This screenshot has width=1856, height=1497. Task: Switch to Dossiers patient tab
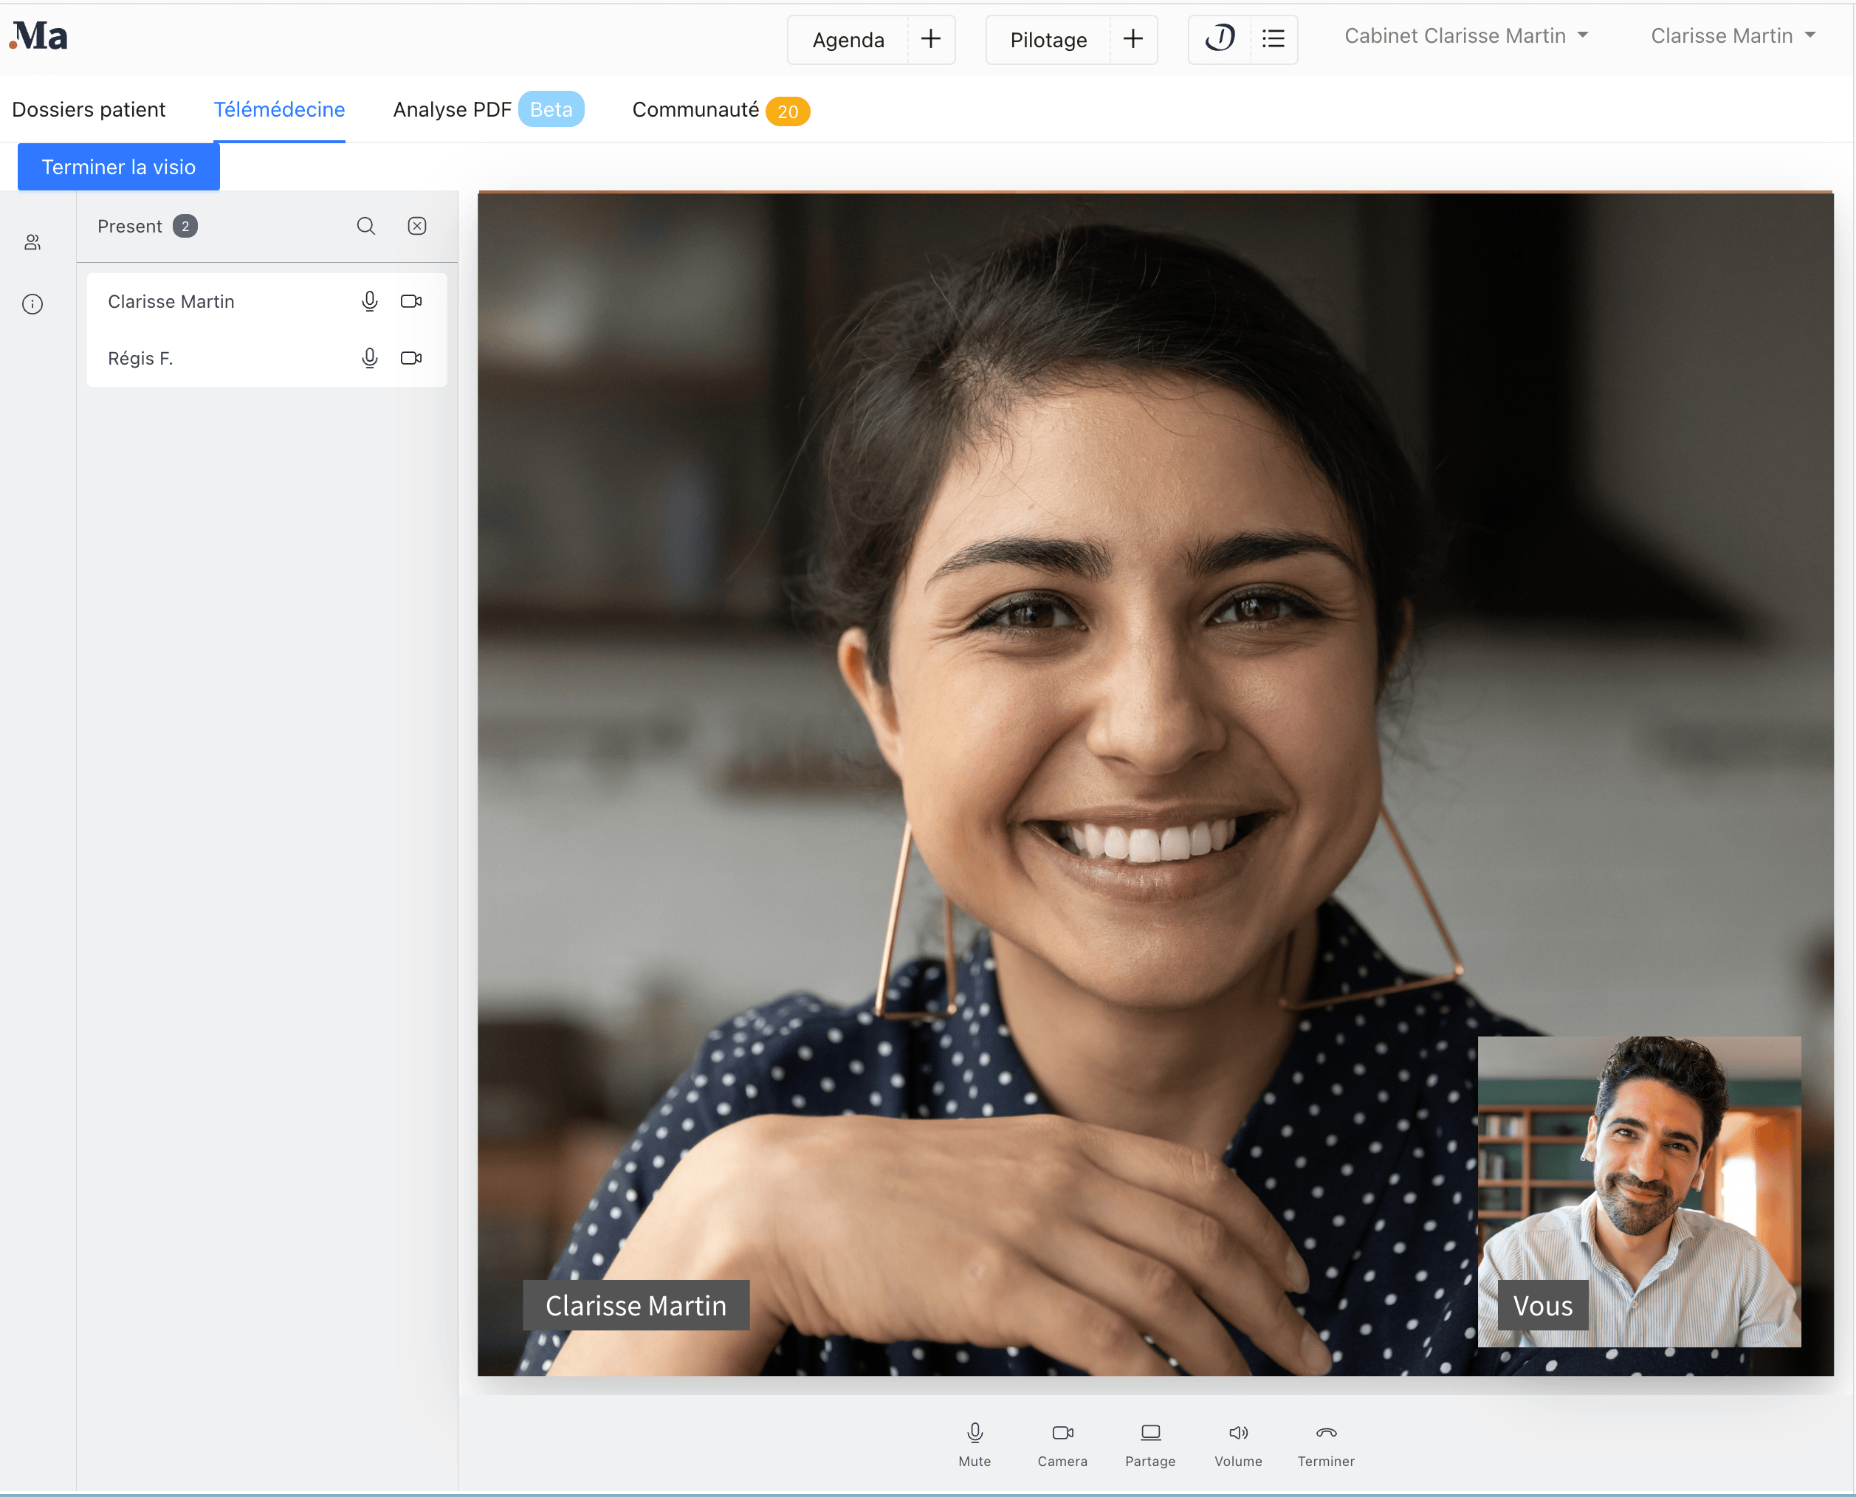pos(89,109)
